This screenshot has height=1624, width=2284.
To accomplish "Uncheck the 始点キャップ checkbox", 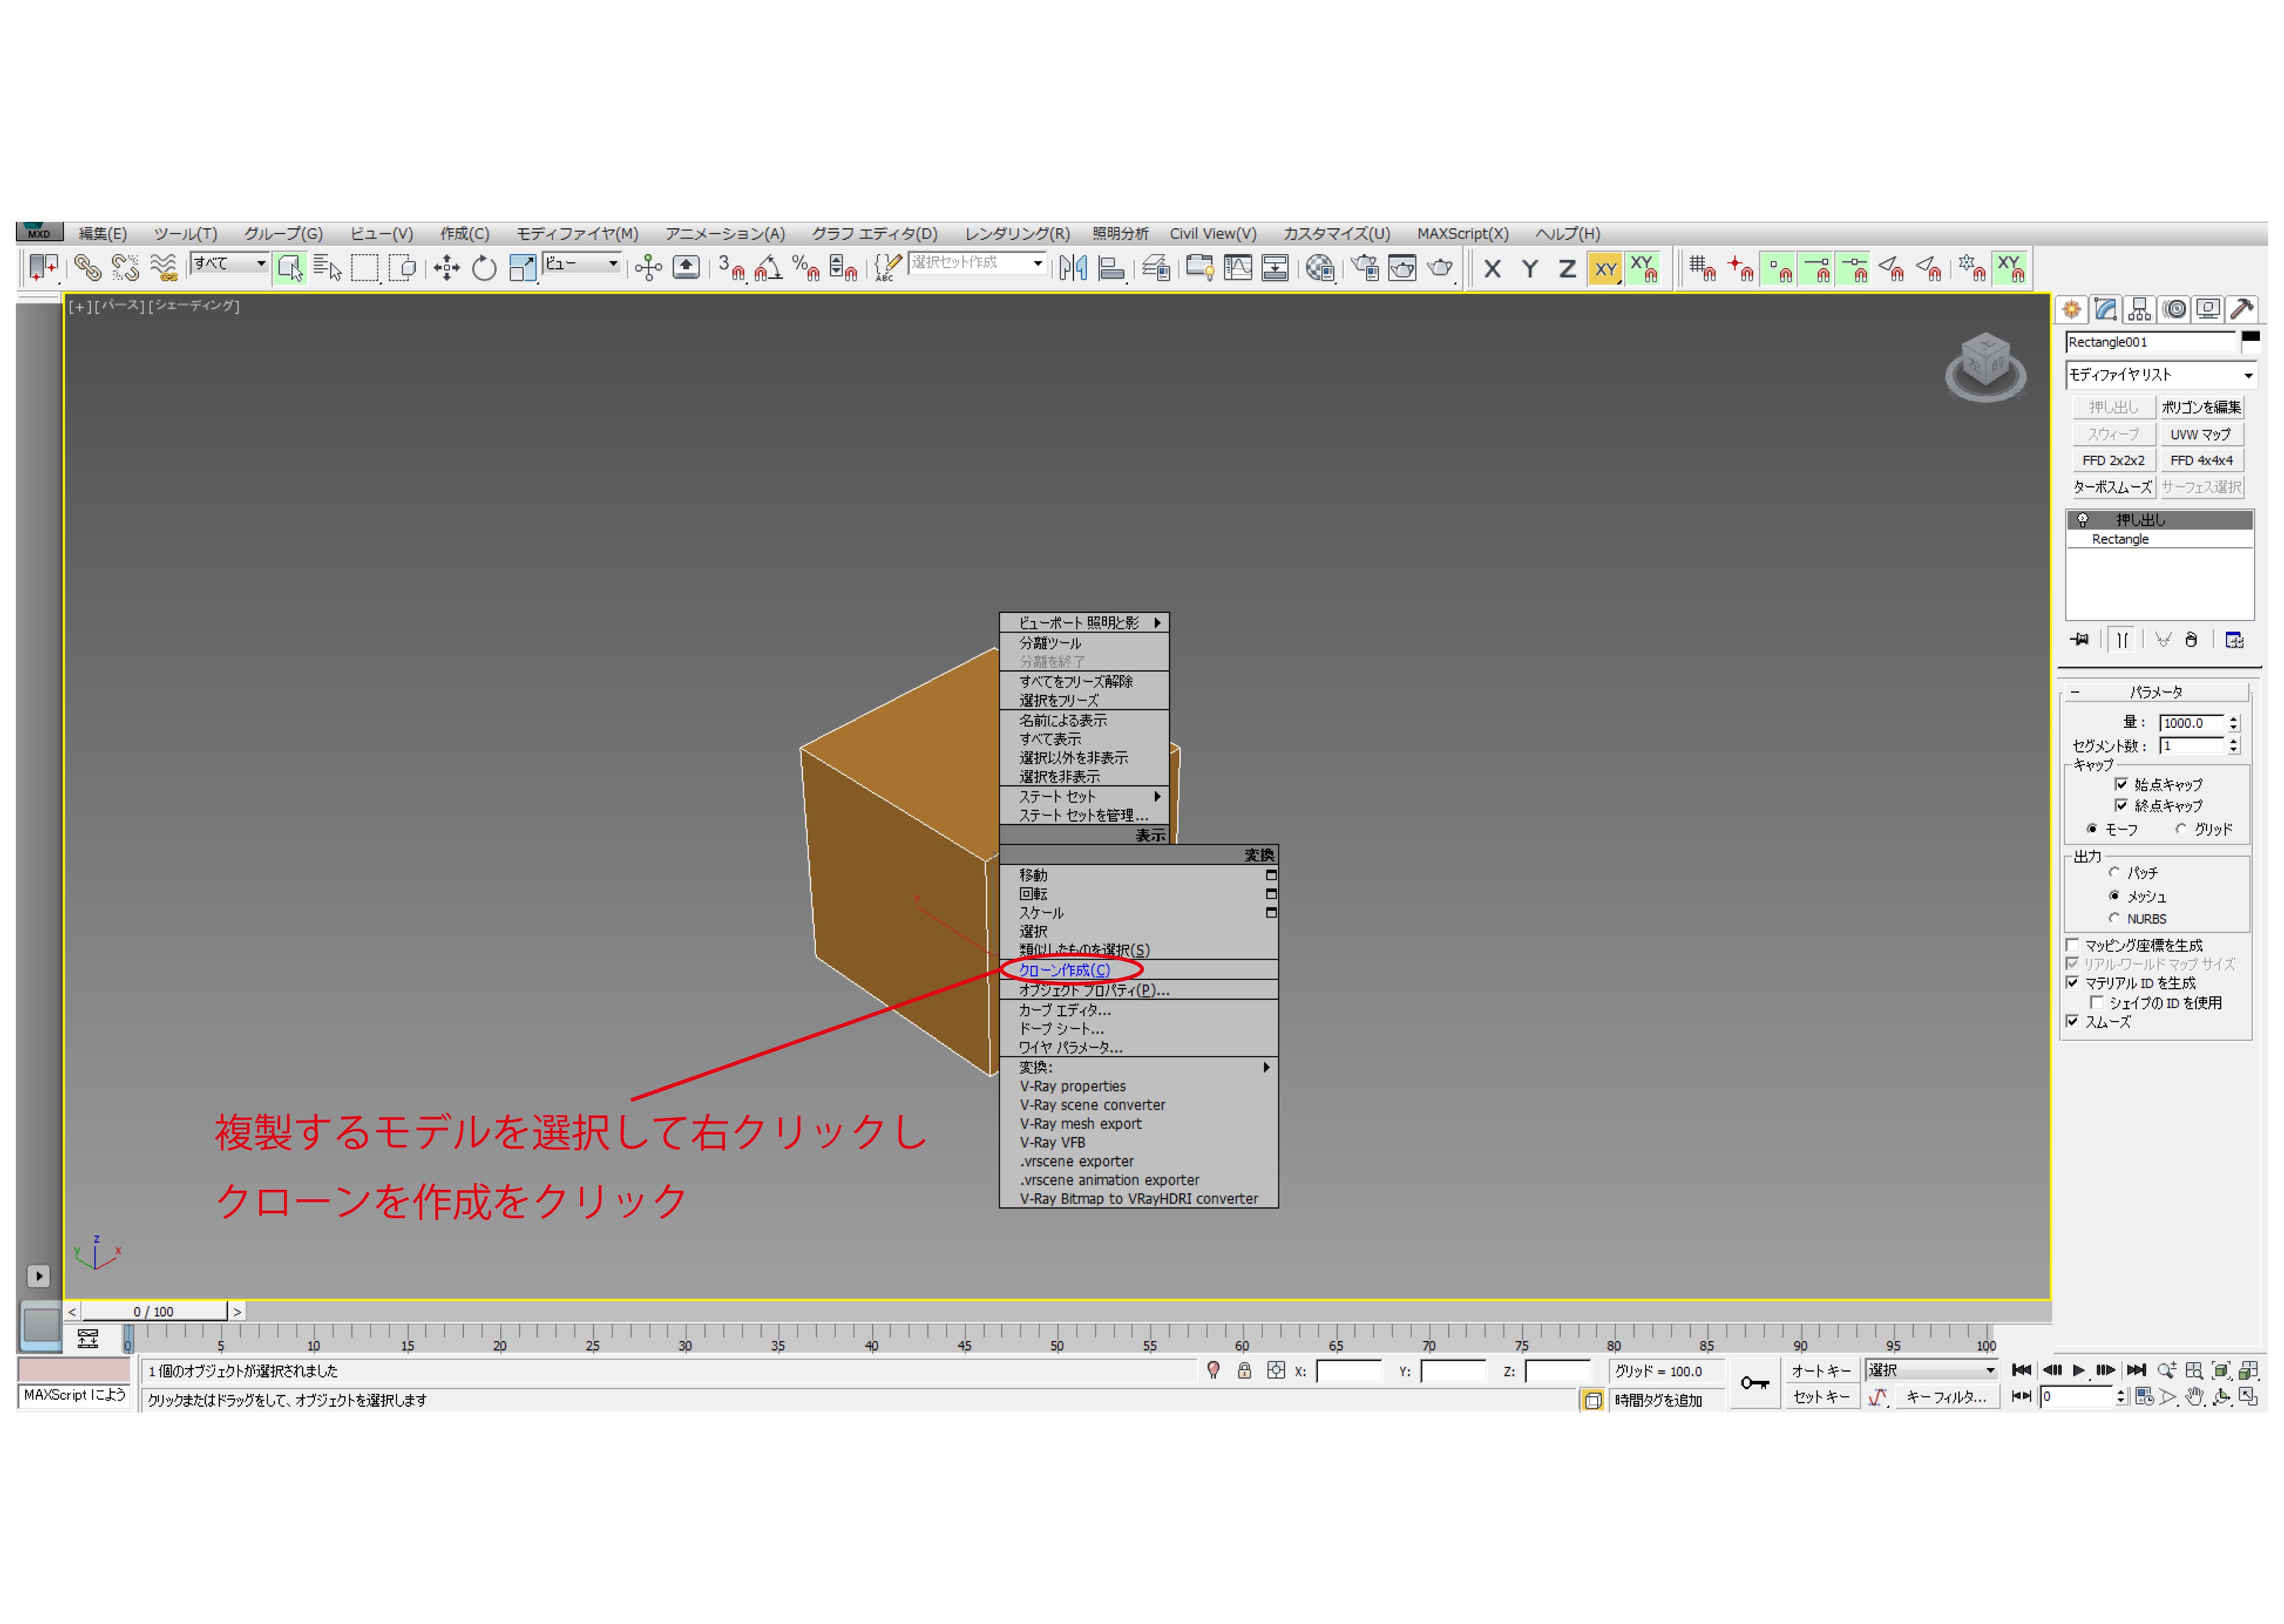I will (2121, 784).
